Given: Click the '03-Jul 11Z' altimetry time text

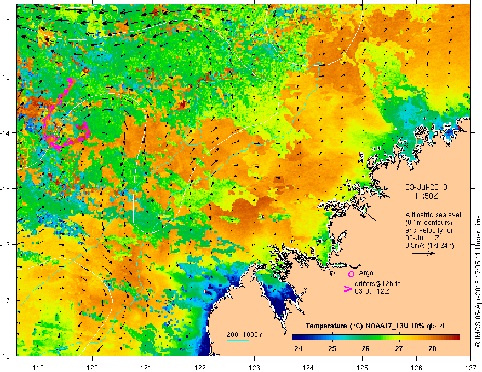Looking at the screenshot, I should [x=422, y=238].
